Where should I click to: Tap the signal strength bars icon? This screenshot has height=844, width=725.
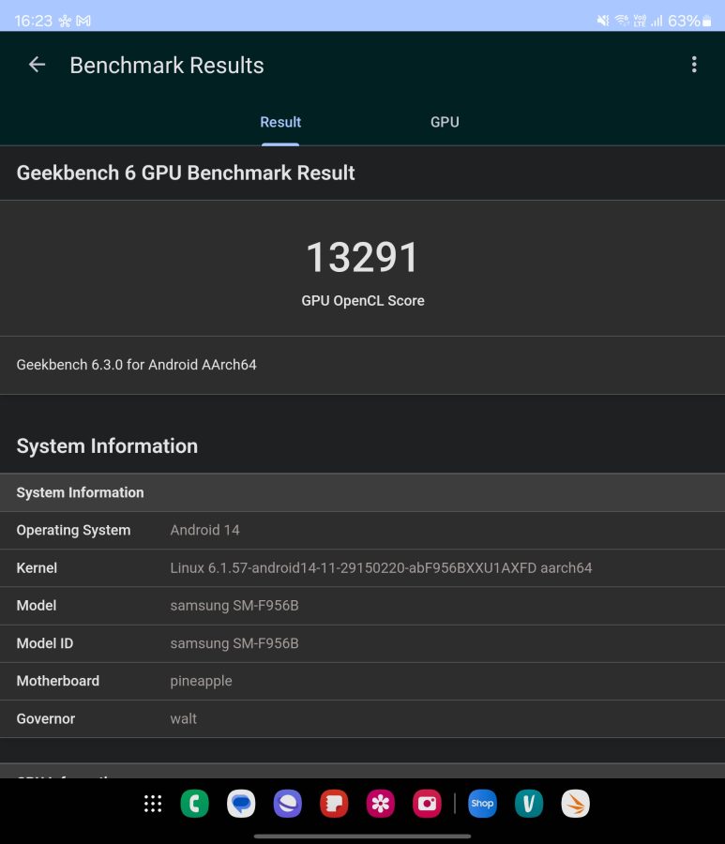(x=657, y=21)
